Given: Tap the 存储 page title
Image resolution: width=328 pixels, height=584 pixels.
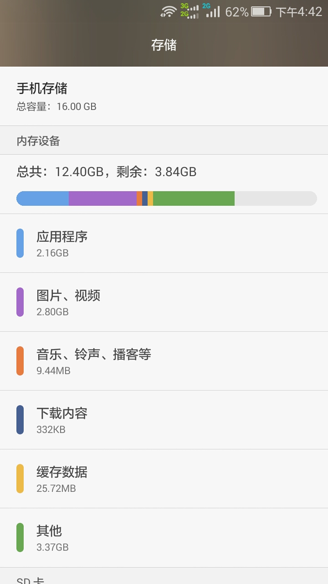Looking at the screenshot, I should [164, 45].
